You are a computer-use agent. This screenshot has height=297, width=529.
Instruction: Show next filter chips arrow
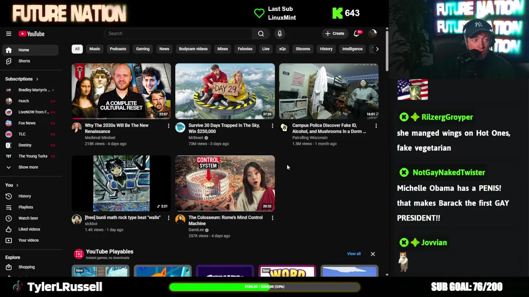(x=377, y=49)
